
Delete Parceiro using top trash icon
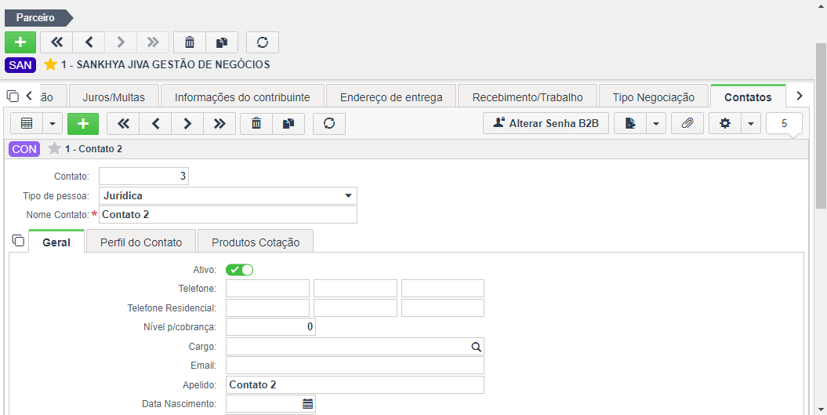tap(190, 42)
